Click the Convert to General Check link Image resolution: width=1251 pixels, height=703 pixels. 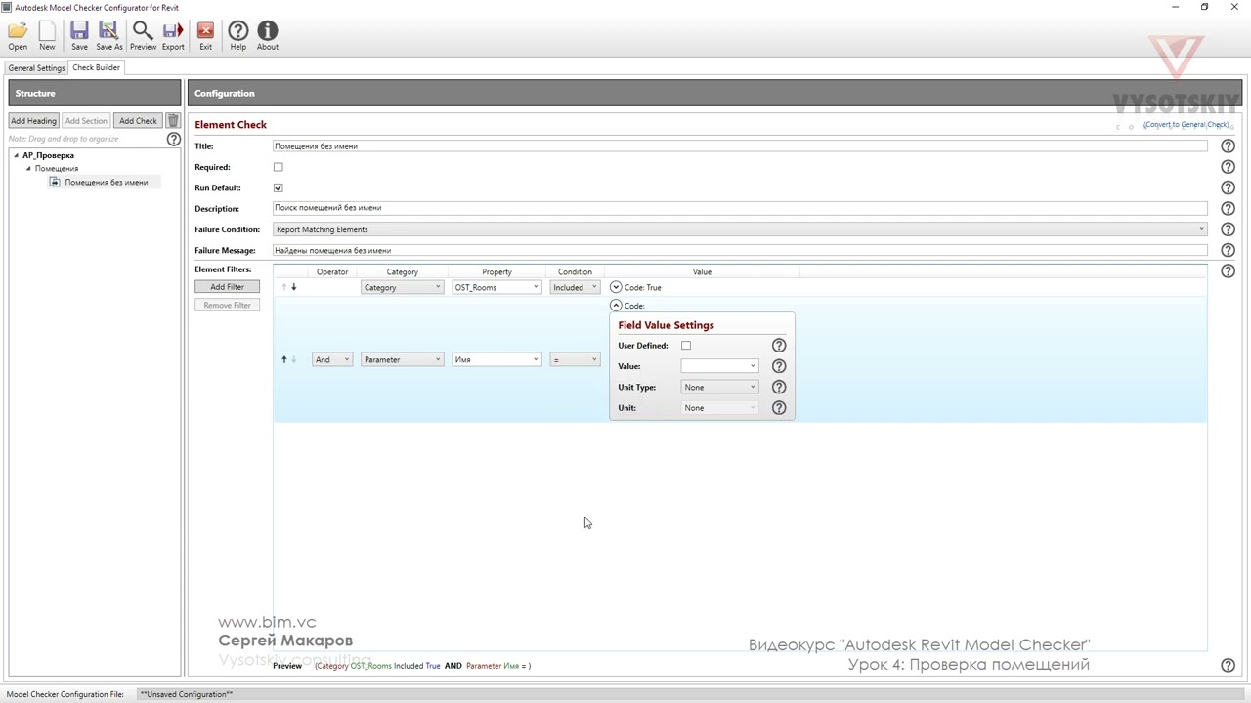1186,125
